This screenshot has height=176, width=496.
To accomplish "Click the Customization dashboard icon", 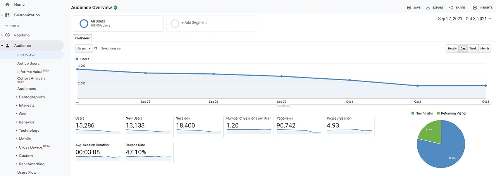I will (x=7, y=15).
